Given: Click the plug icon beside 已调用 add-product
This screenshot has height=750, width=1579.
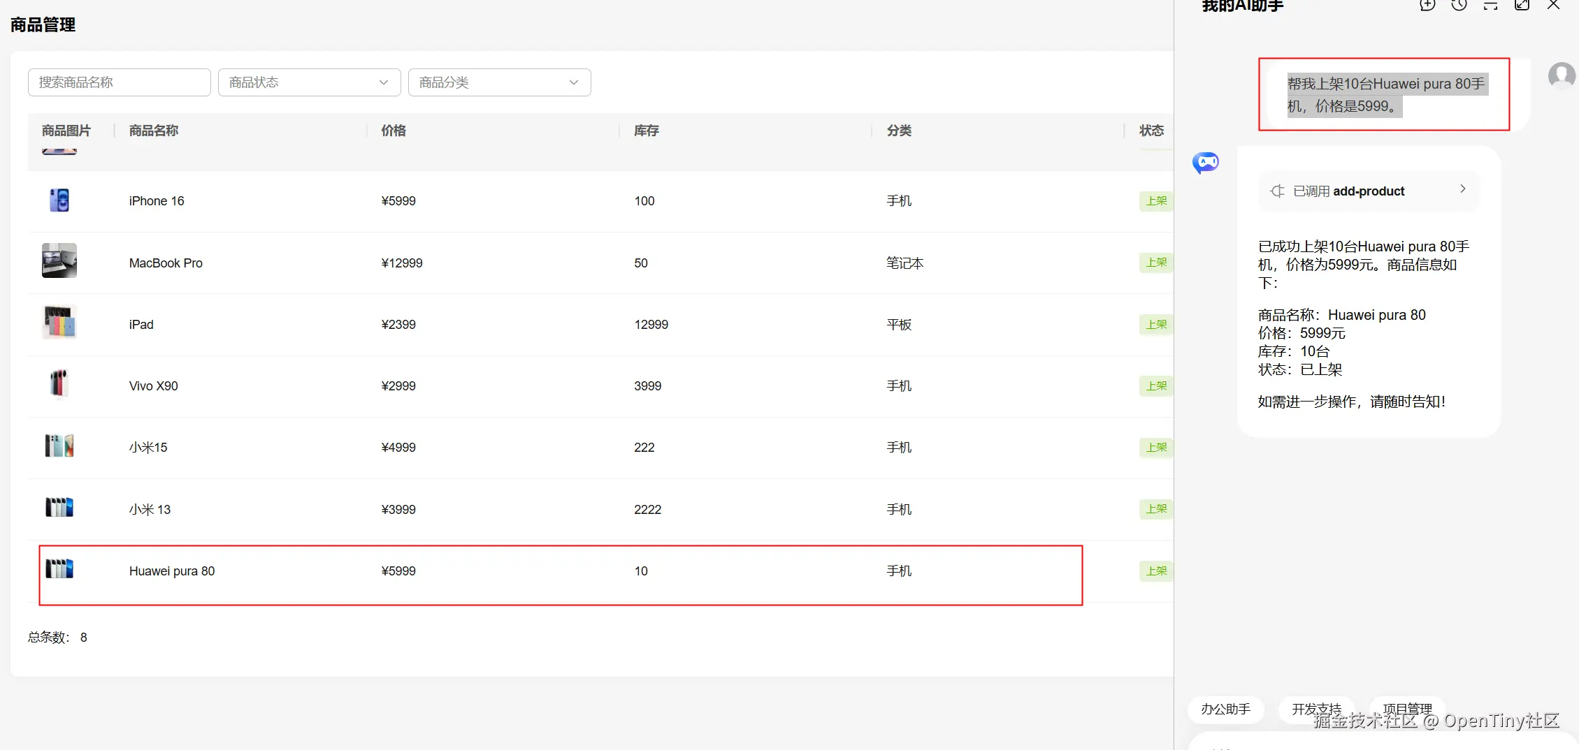Looking at the screenshot, I should (1277, 191).
